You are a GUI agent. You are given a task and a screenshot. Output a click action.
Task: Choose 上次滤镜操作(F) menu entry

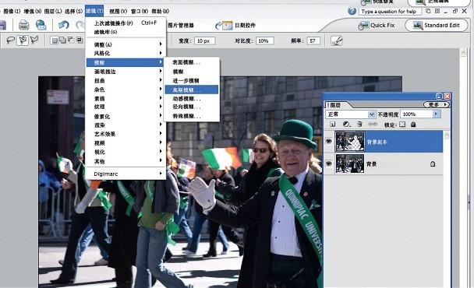click(126, 23)
